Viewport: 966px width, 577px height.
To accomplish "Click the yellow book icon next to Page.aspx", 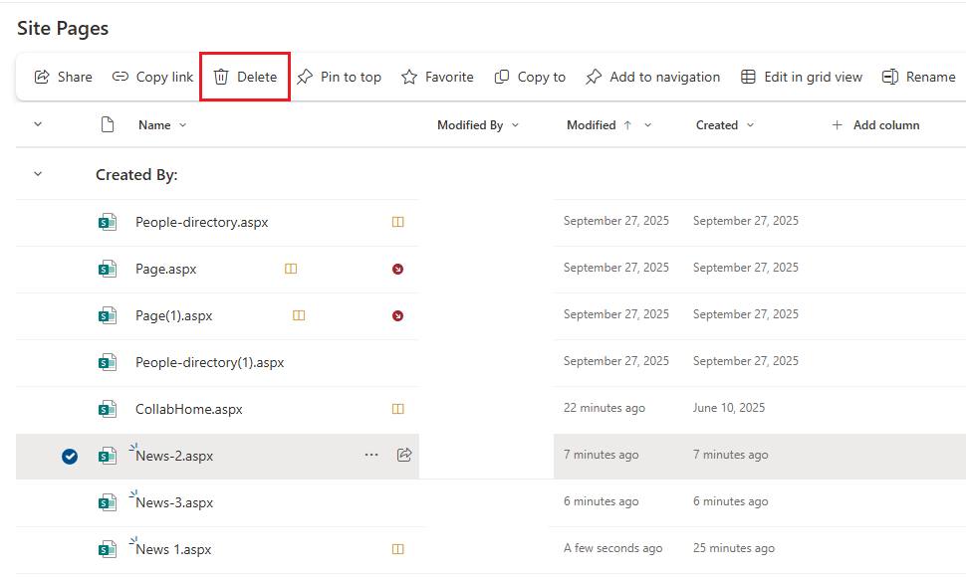I will [x=291, y=269].
